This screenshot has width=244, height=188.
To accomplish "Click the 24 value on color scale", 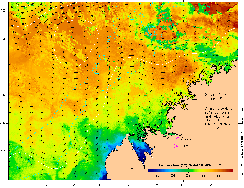I will click(173, 176).
